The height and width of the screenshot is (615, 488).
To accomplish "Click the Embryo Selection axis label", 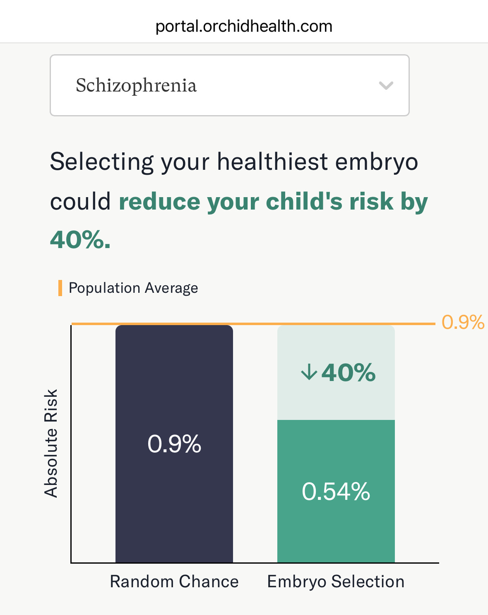I will (336, 581).
